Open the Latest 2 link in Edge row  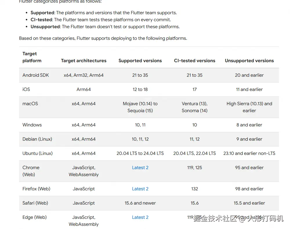[x=140, y=217]
